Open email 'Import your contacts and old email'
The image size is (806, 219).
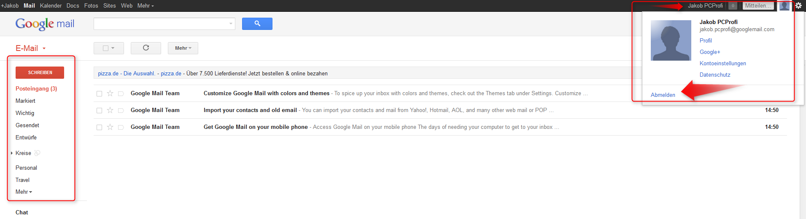tap(250, 110)
